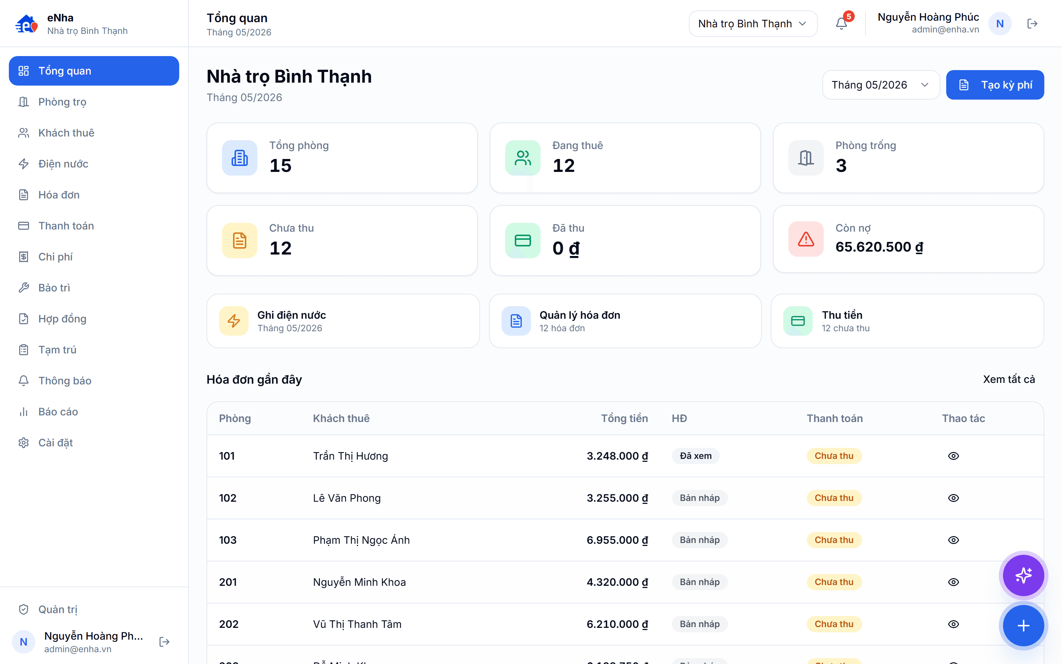Click the Thu tiền green card icon

[x=798, y=321]
